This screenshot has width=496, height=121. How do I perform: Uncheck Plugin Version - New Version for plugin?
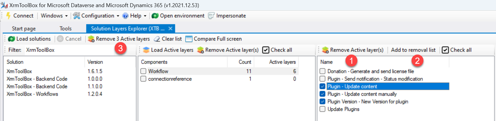[323, 101]
